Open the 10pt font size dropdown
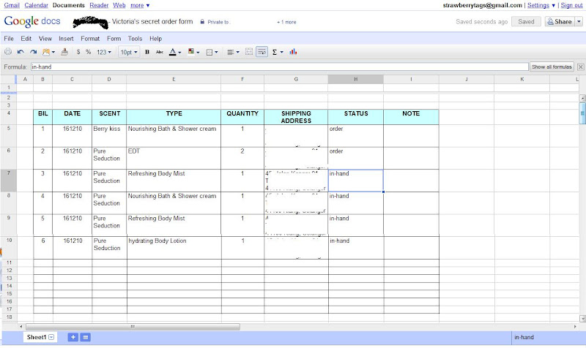Viewport: 586px width, 348px height. click(129, 52)
